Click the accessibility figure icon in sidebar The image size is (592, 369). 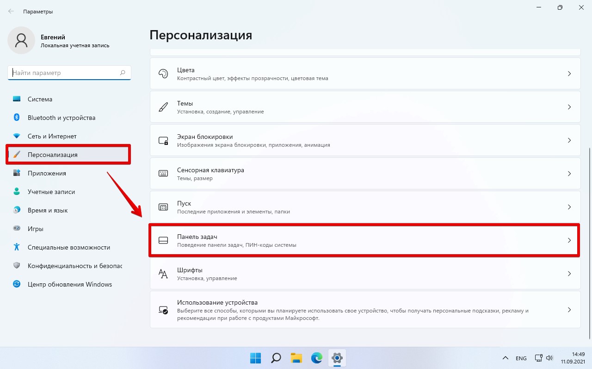(x=17, y=247)
